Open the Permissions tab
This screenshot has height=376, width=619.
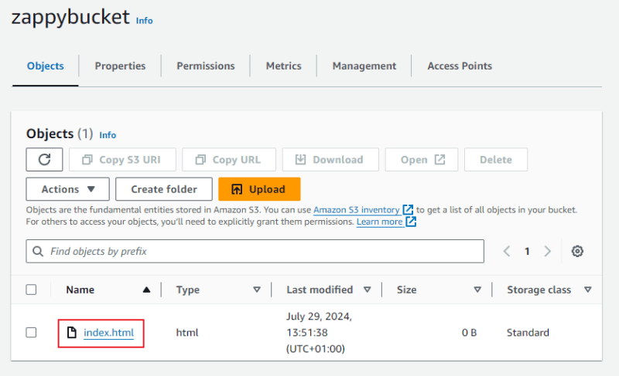click(206, 66)
